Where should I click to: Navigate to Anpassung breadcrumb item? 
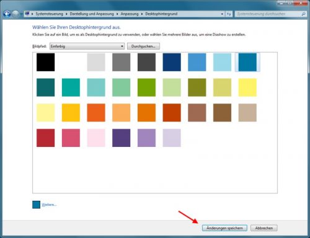130,14
